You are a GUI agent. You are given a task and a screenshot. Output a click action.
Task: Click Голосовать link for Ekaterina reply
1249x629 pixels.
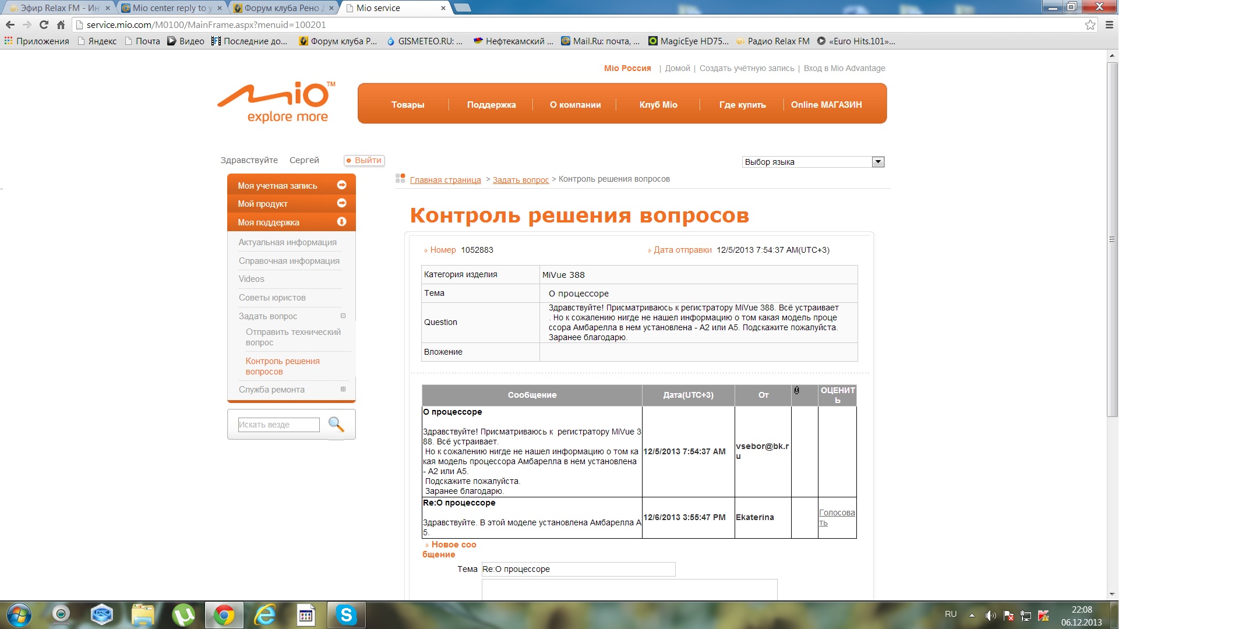tap(837, 517)
